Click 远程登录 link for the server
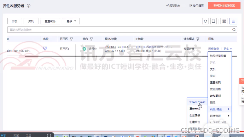 [x=213, y=49]
